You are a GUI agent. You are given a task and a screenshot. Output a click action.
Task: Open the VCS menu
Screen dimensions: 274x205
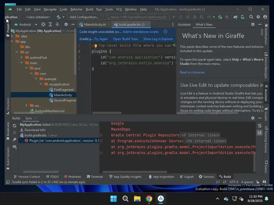119,9
